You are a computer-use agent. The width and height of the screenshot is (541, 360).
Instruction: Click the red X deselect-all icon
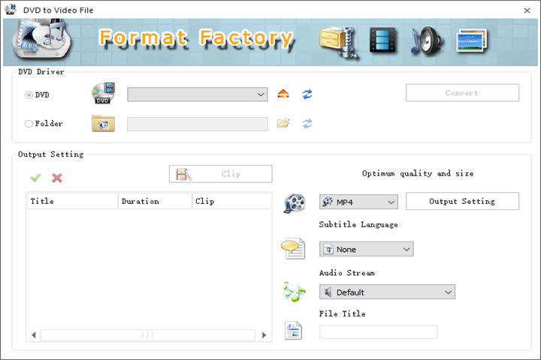[57, 178]
